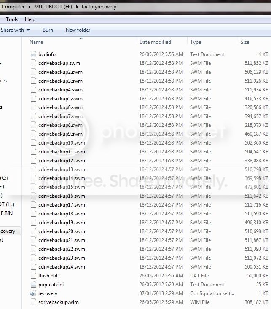
Task: Select the file name cdrivebackup13.swm
Action: coord(62,169)
